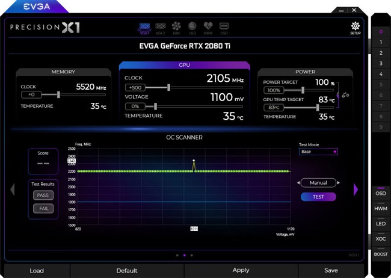Open the LED settings icon in top bar
The height and width of the screenshot is (278, 391).
tap(192, 28)
